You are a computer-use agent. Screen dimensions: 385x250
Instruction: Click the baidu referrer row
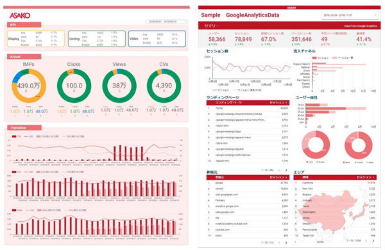(248, 235)
